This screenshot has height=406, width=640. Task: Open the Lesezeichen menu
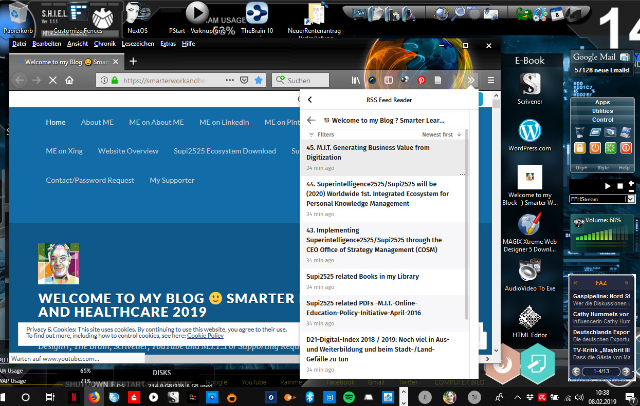138,44
